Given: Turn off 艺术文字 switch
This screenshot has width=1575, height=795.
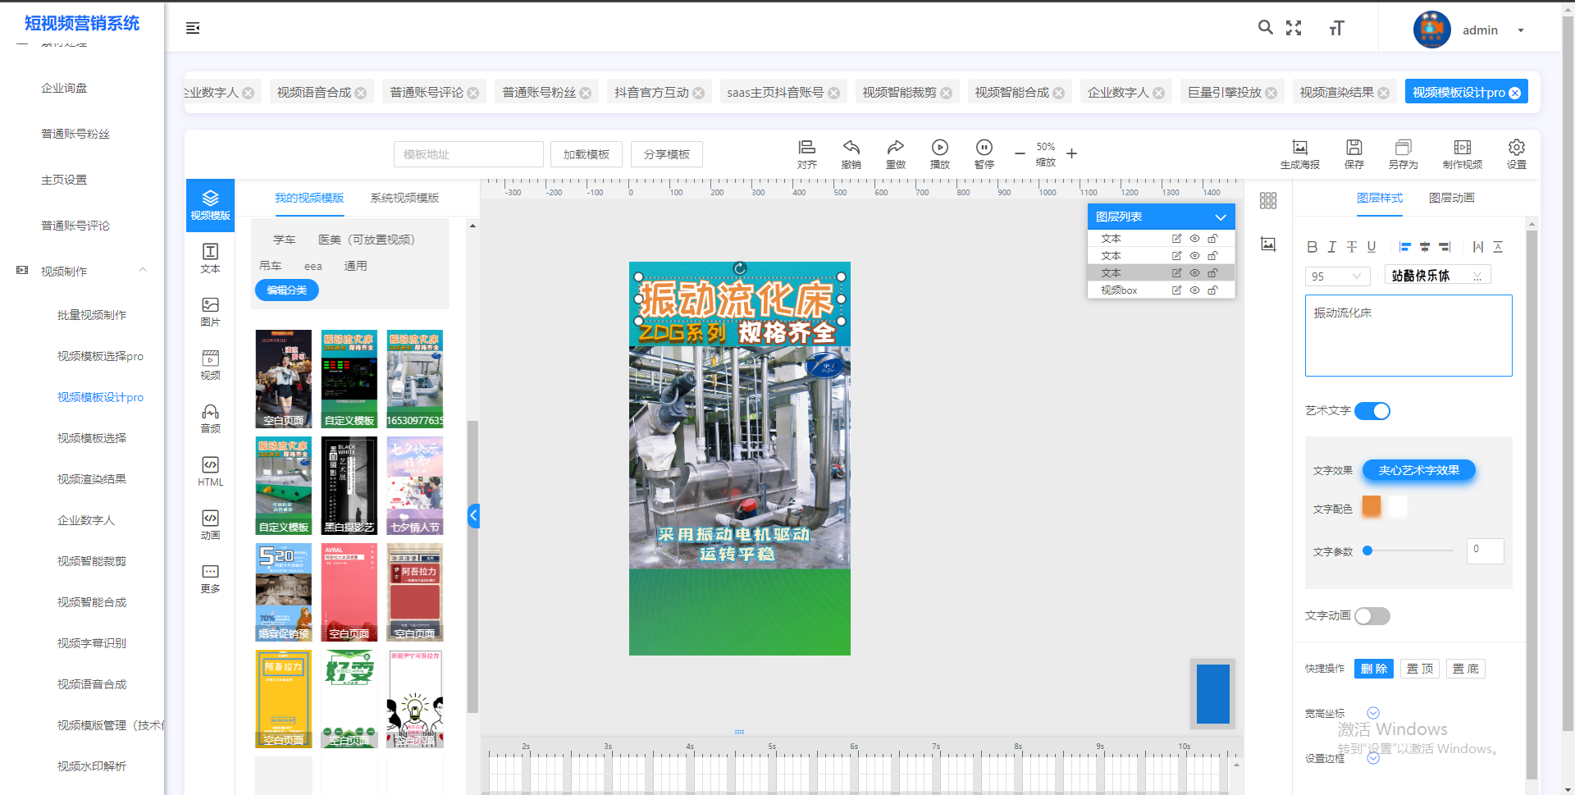Looking at the screenshot, I should 1372,411.
